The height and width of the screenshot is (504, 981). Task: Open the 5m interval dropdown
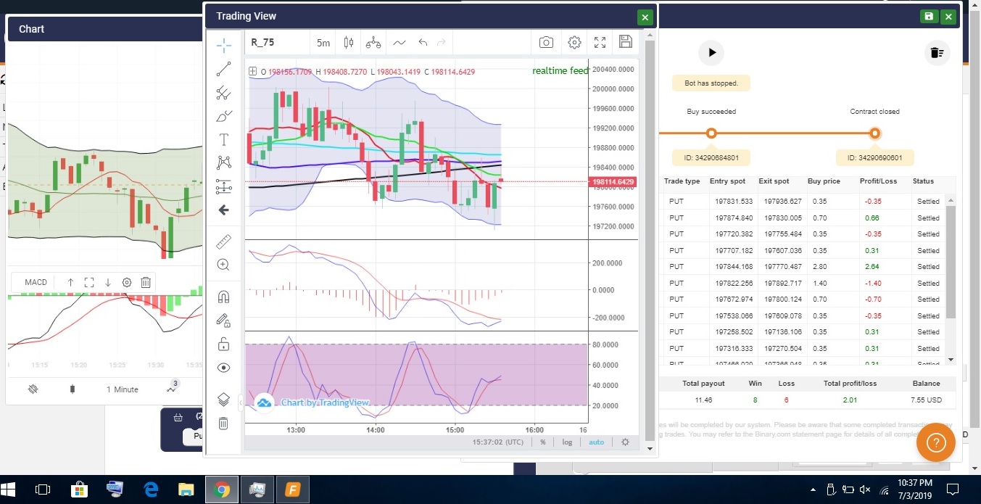click(323, 43)
